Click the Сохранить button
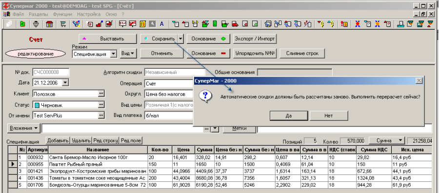Screen dimensions: 439x193 tap(159, 39)
